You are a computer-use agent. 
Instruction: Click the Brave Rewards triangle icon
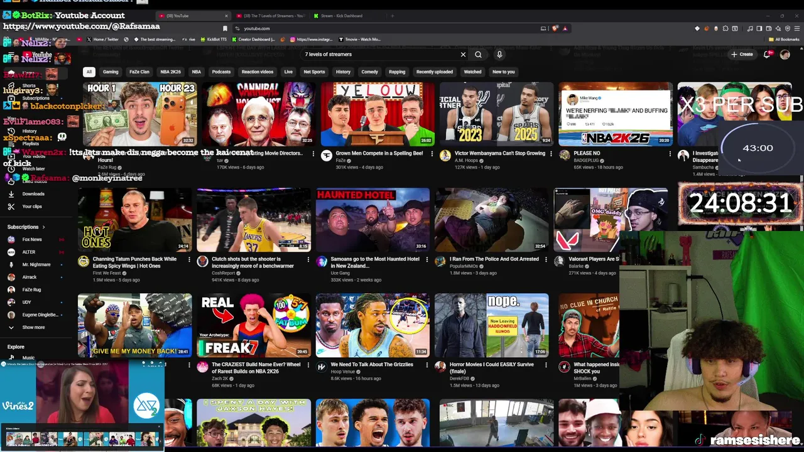point(565,28)
